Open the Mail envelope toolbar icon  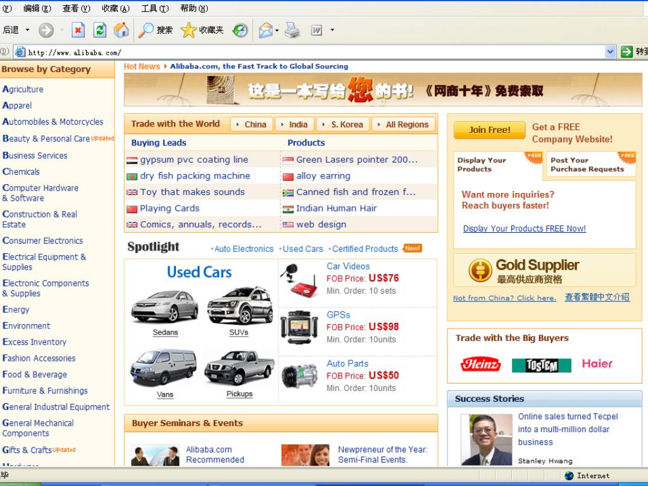pyautogui.click(x=265, y=30)
